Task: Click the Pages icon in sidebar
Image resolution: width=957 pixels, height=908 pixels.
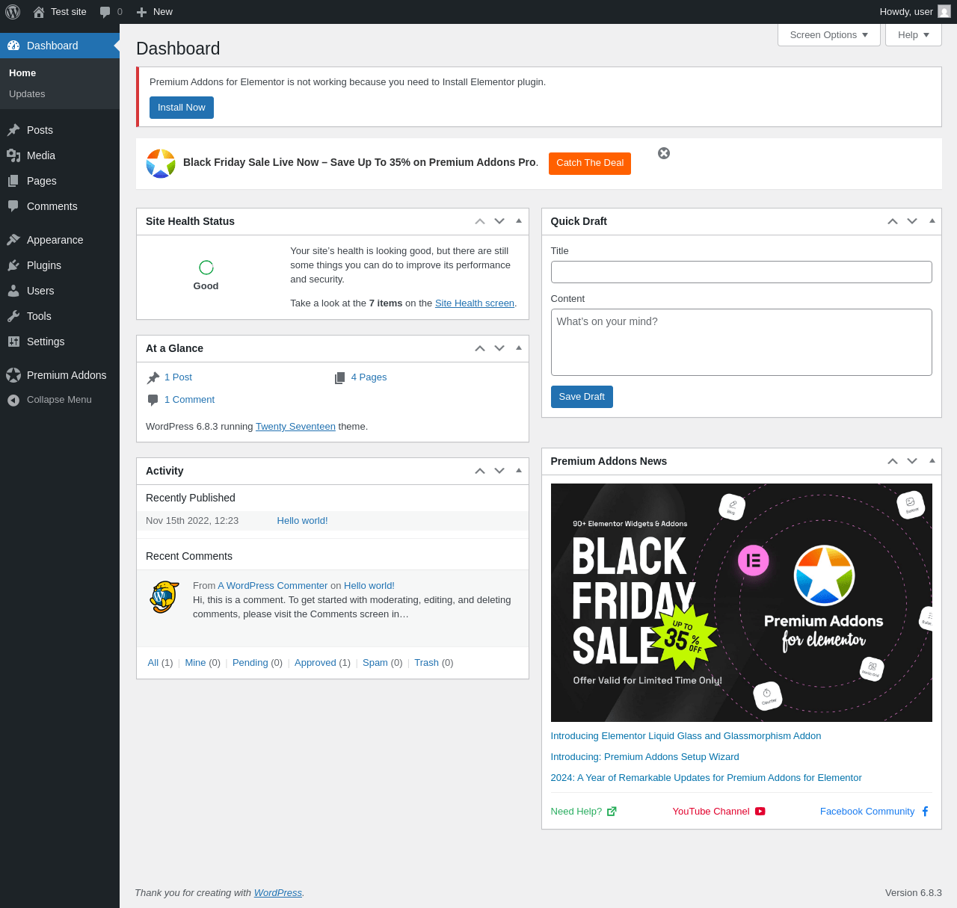Action: [13, 181]
